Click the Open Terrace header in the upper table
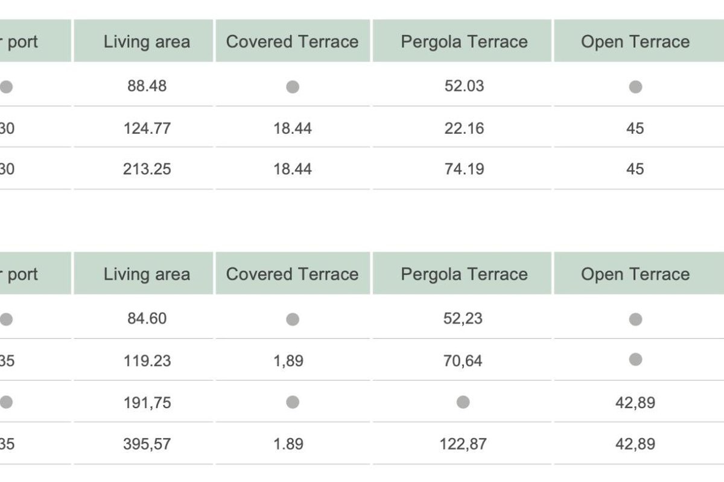 [635, 42]
